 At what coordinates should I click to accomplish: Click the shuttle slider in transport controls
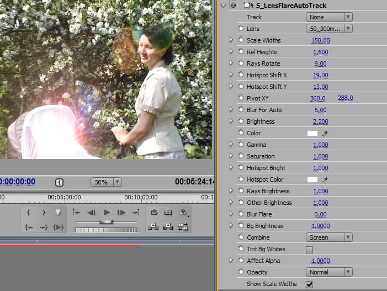105,221
